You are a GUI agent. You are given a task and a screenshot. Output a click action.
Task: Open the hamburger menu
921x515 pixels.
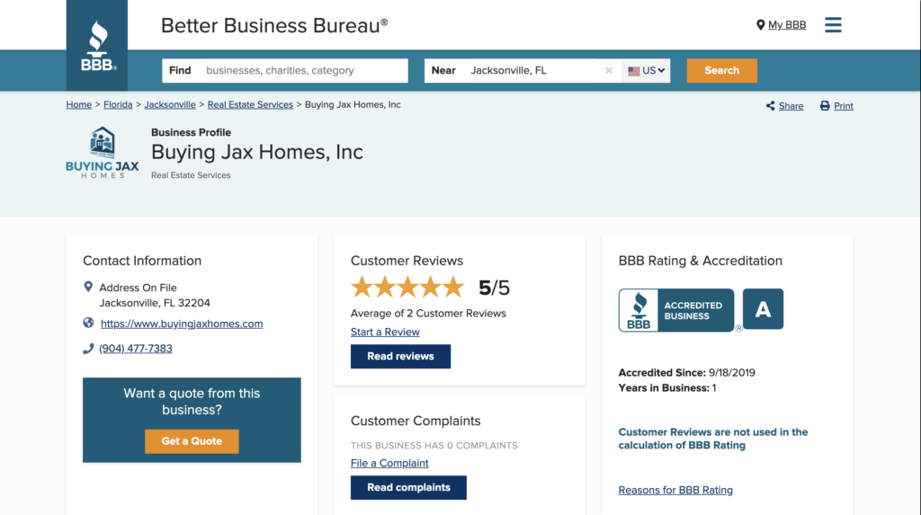click(x=833, y=24)
